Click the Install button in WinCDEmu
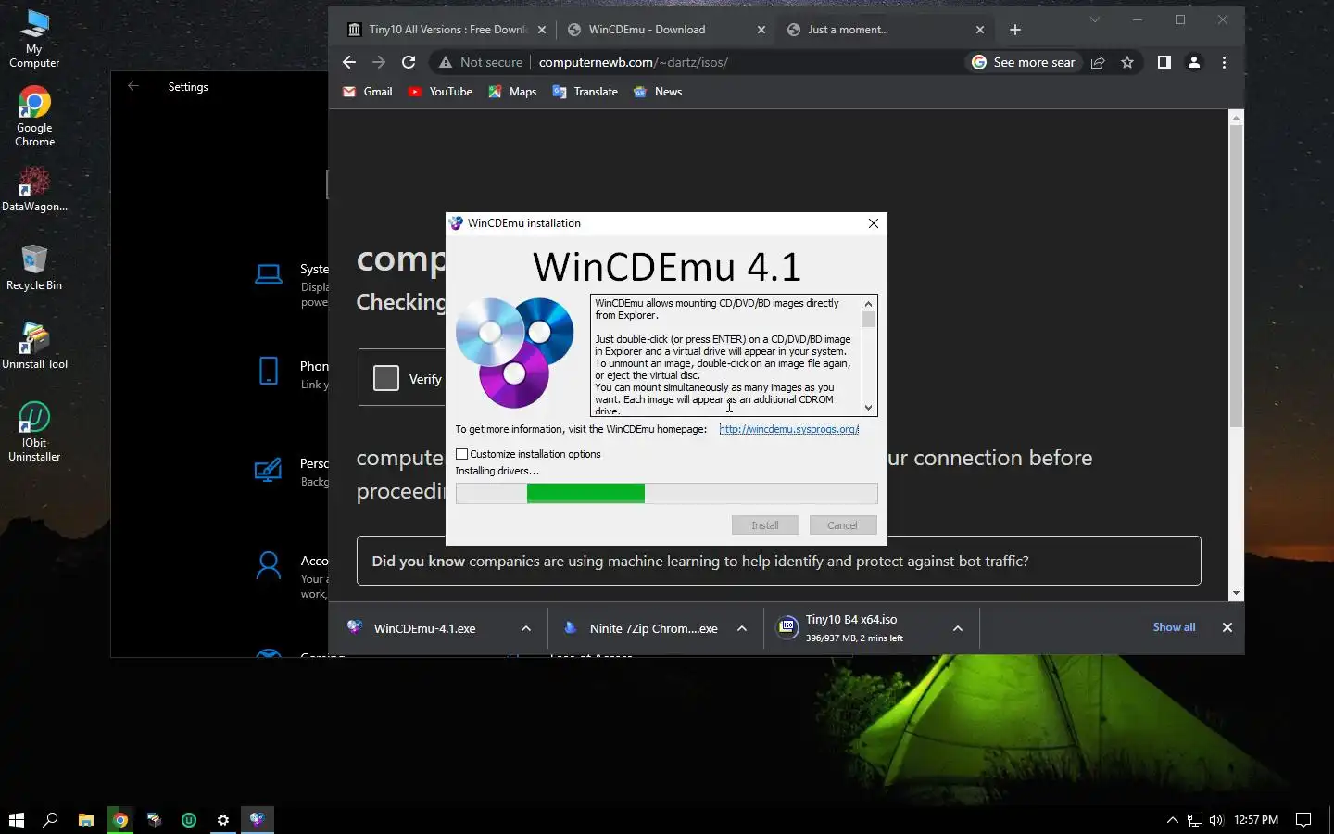1334x834 pixels. pyautogui.click(x=765, y=525)
